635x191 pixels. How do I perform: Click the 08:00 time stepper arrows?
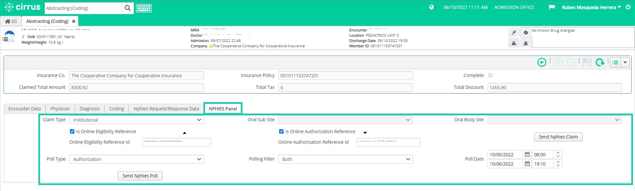558,155
